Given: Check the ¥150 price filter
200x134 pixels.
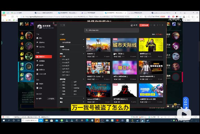Looking at the screenshot, I should [61, 75].
